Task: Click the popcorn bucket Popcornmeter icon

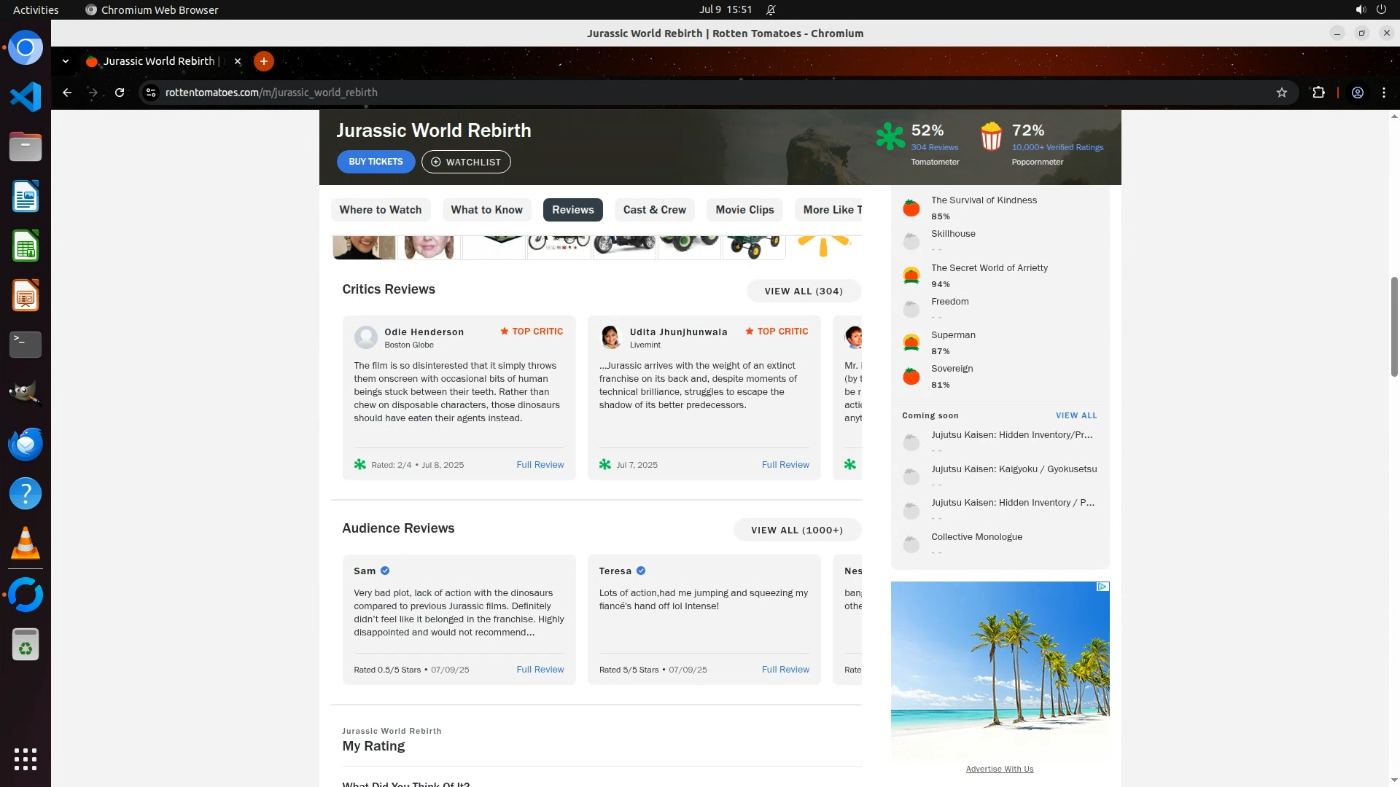Action: pos(991,136)
